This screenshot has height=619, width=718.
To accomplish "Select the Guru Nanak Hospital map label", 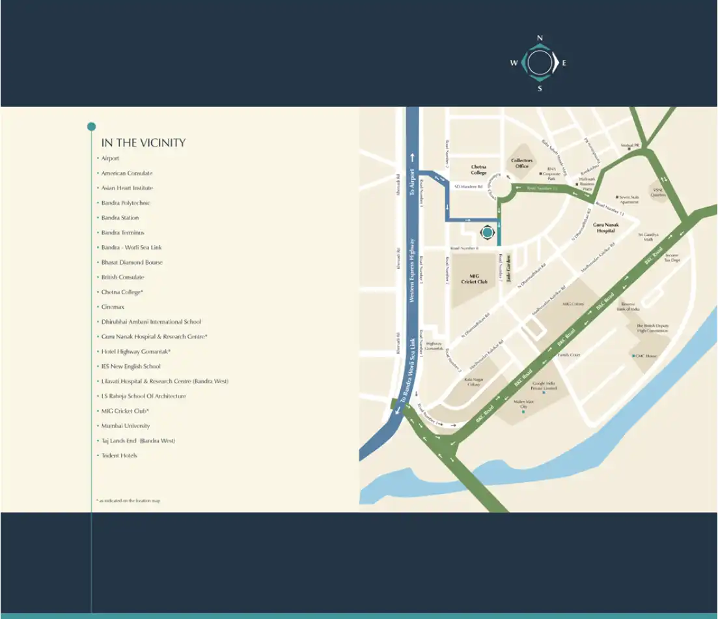I will [x=605, y=227].
